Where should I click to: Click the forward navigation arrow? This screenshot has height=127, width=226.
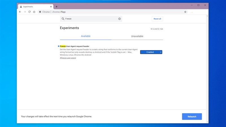pyautogui.click(x=25, y=12)
